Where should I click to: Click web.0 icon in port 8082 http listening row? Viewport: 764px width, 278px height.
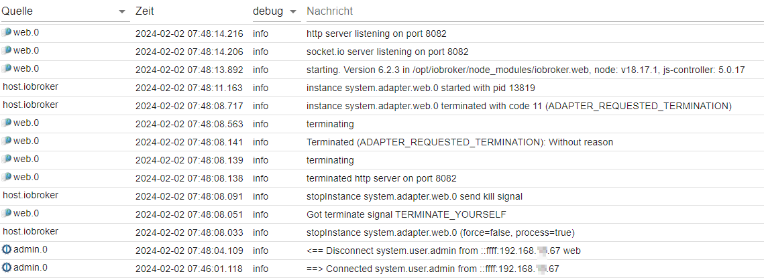coord(6,33)
